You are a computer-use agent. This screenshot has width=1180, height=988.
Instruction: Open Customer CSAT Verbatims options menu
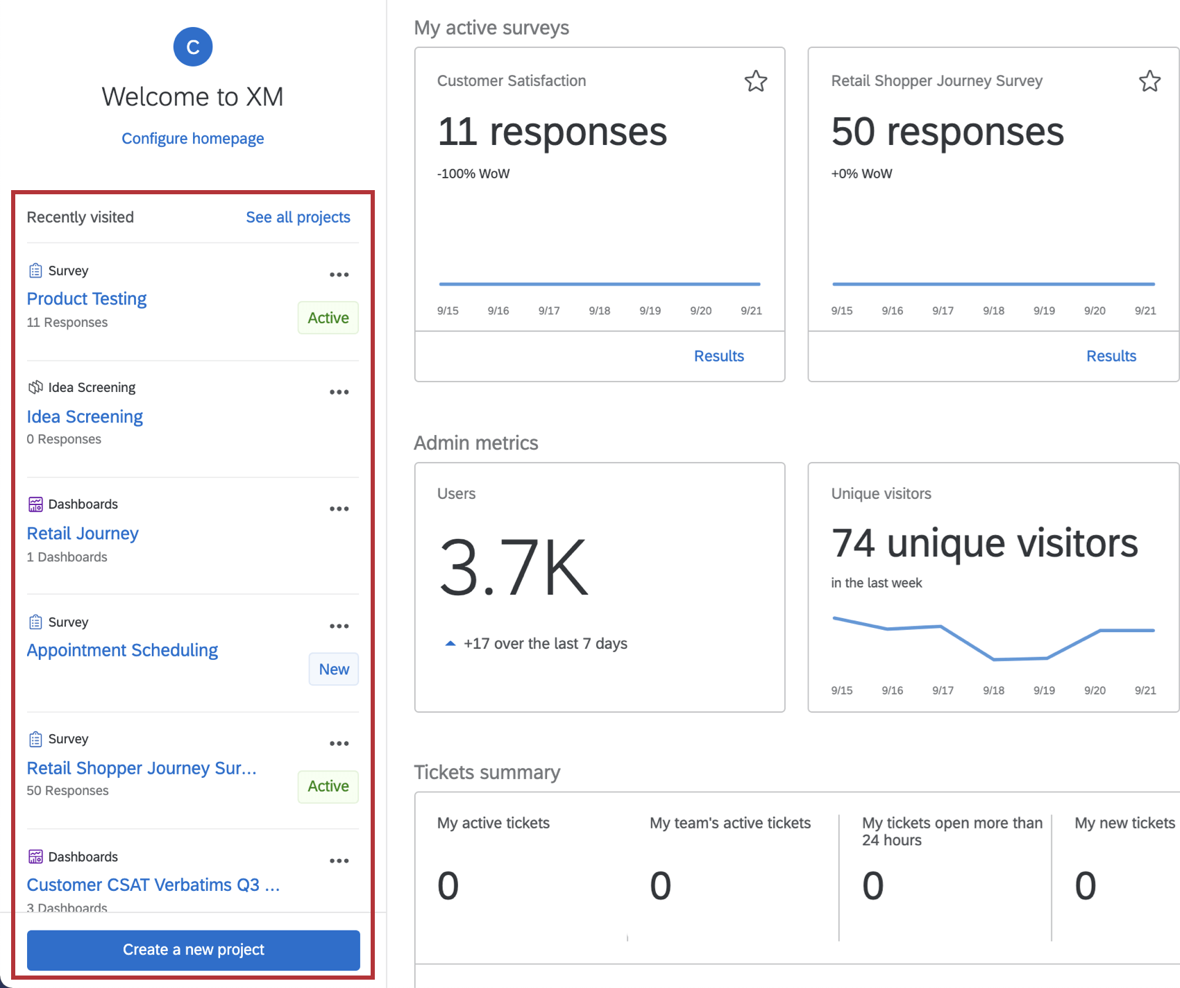coord(339,860)
